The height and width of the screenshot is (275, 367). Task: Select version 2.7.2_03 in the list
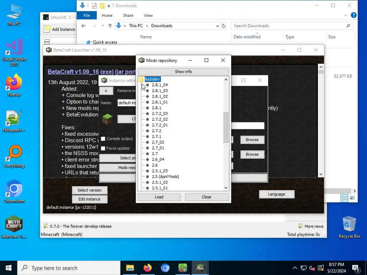point(160,114)
